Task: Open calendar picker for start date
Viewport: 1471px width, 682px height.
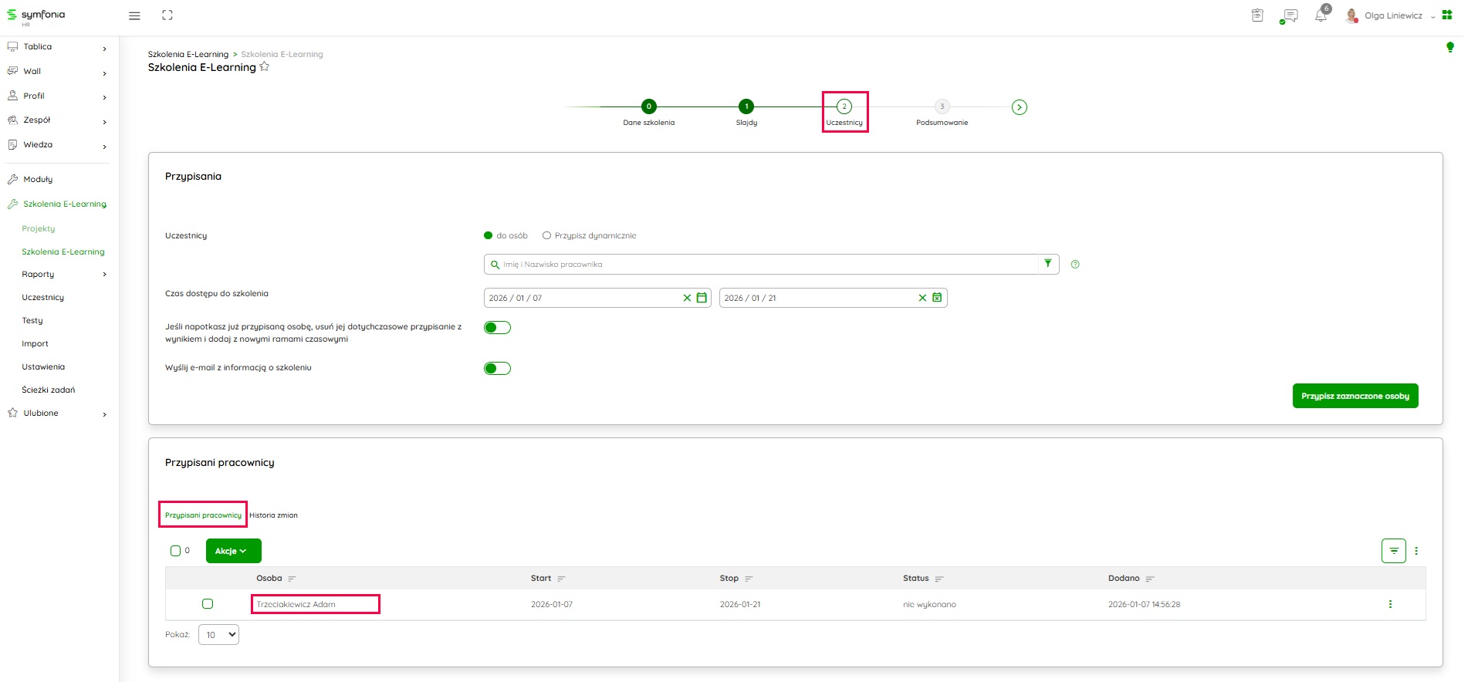Action: click(702, 298)
